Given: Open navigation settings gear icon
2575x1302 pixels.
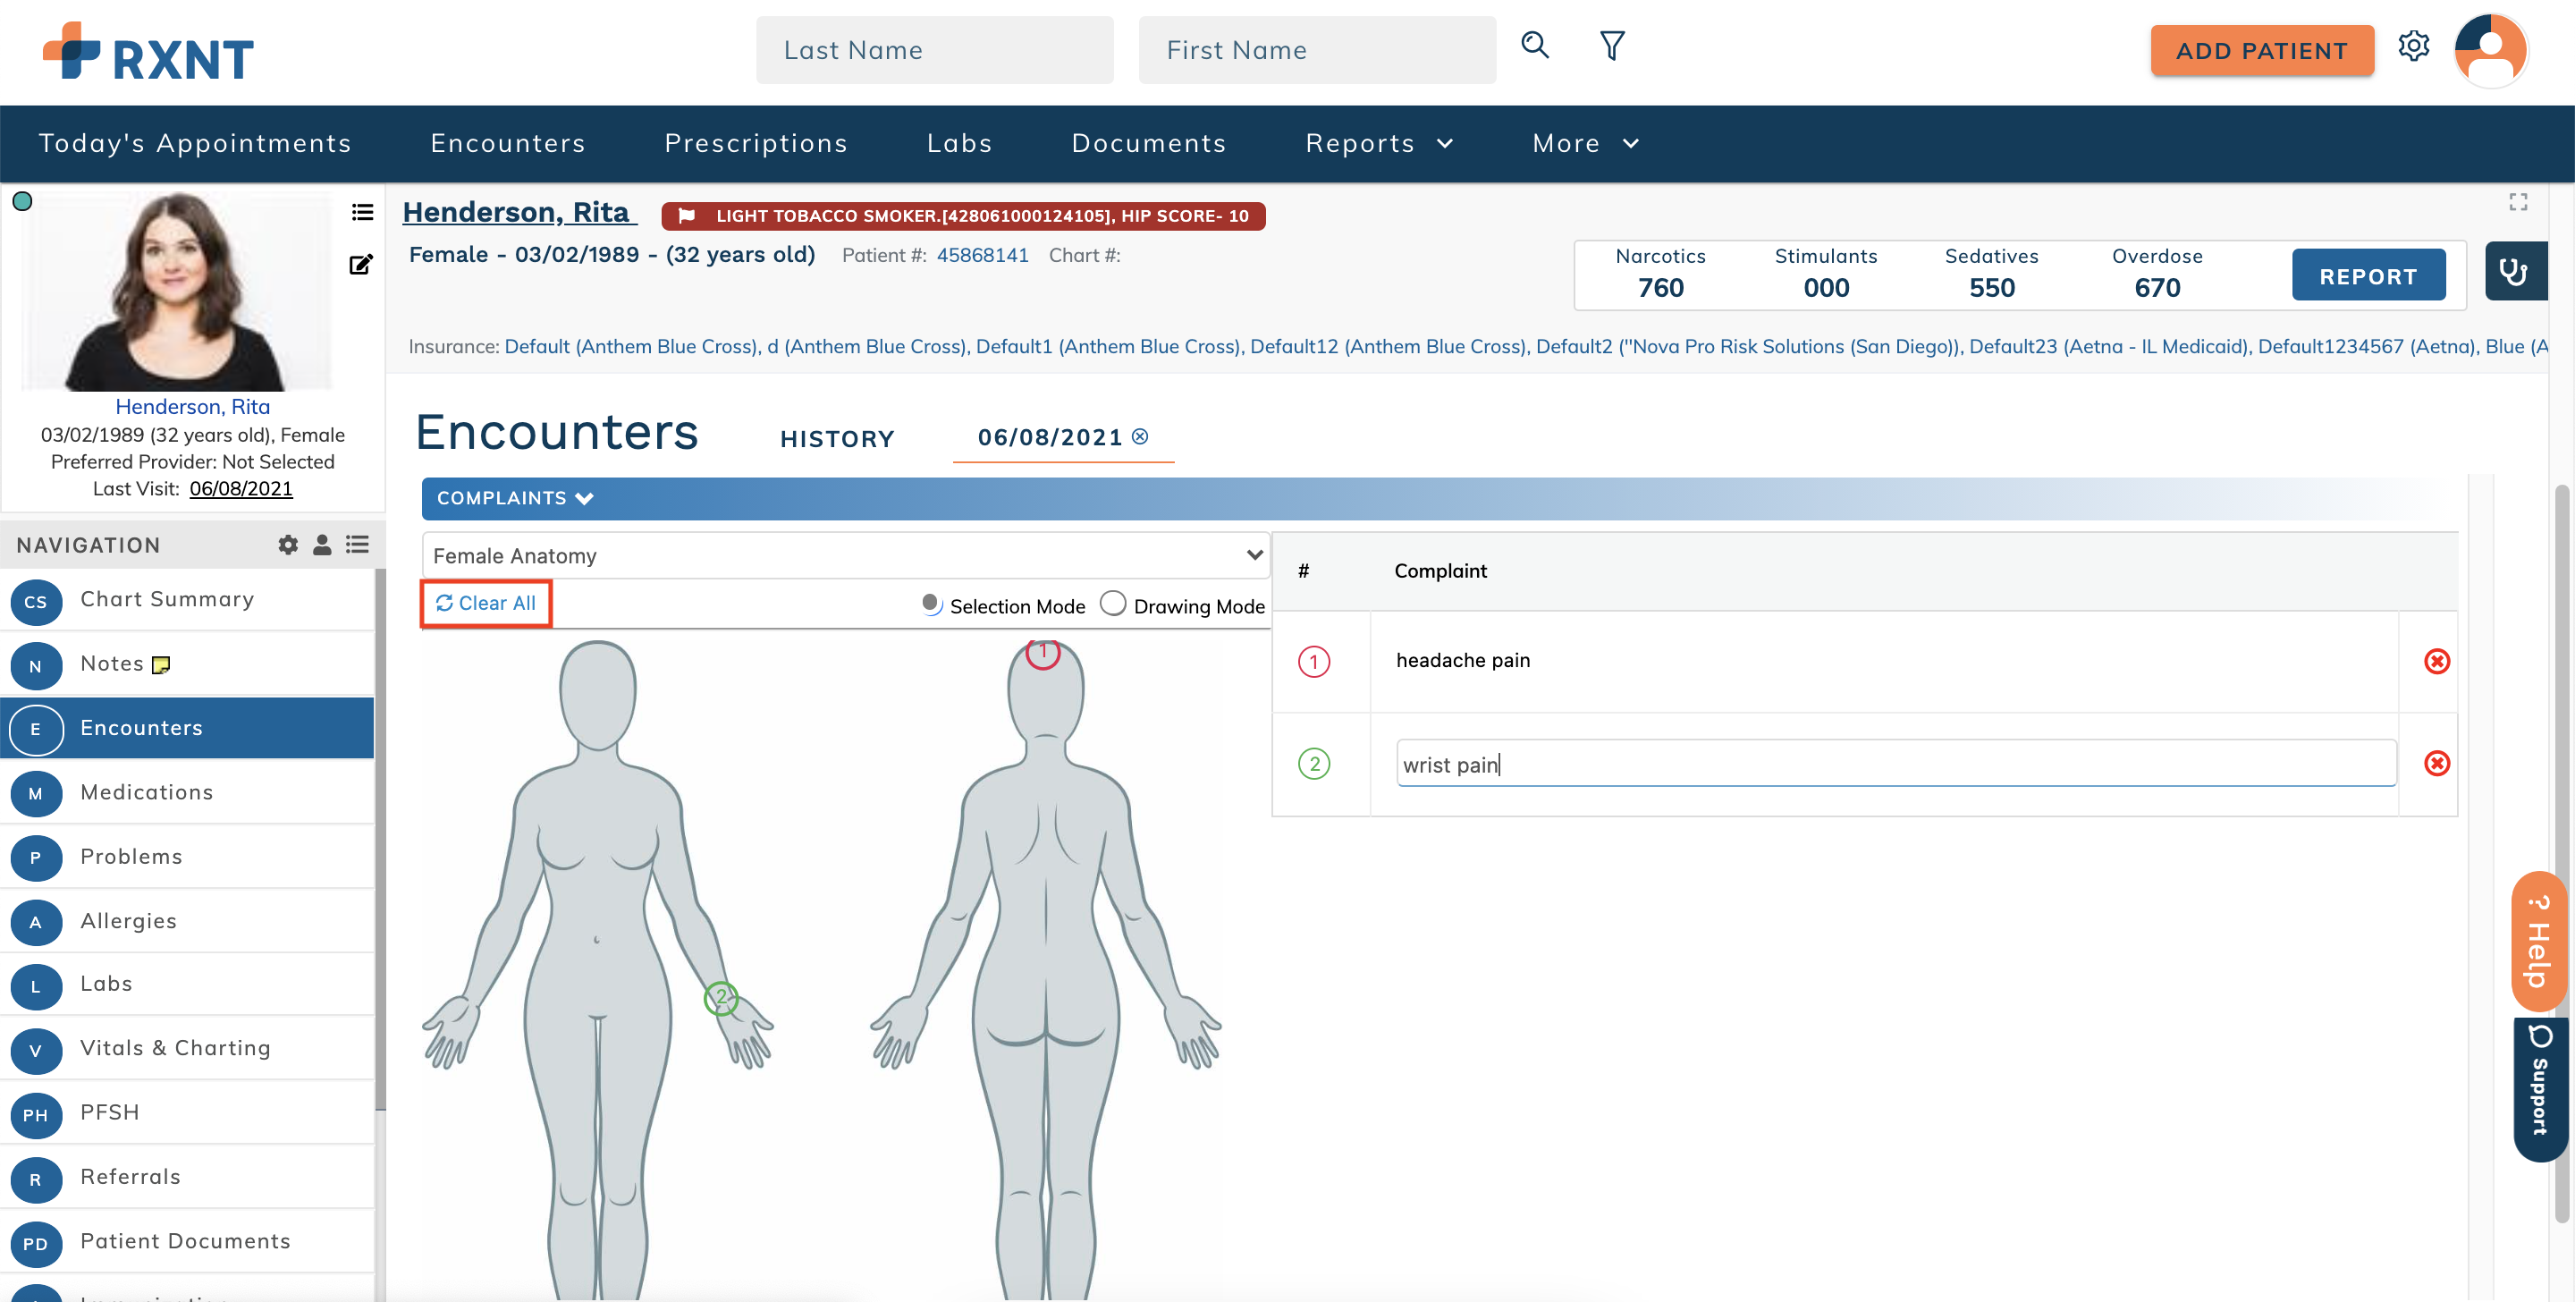Looking at the screenshot, I should (x=288, y=545).
